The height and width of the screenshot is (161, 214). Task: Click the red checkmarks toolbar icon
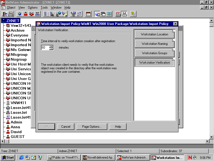[x=118, y=14]
